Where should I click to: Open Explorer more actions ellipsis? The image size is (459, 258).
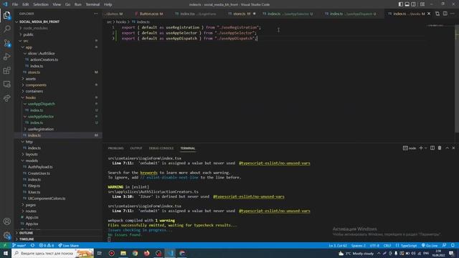[x=95, y=14]
